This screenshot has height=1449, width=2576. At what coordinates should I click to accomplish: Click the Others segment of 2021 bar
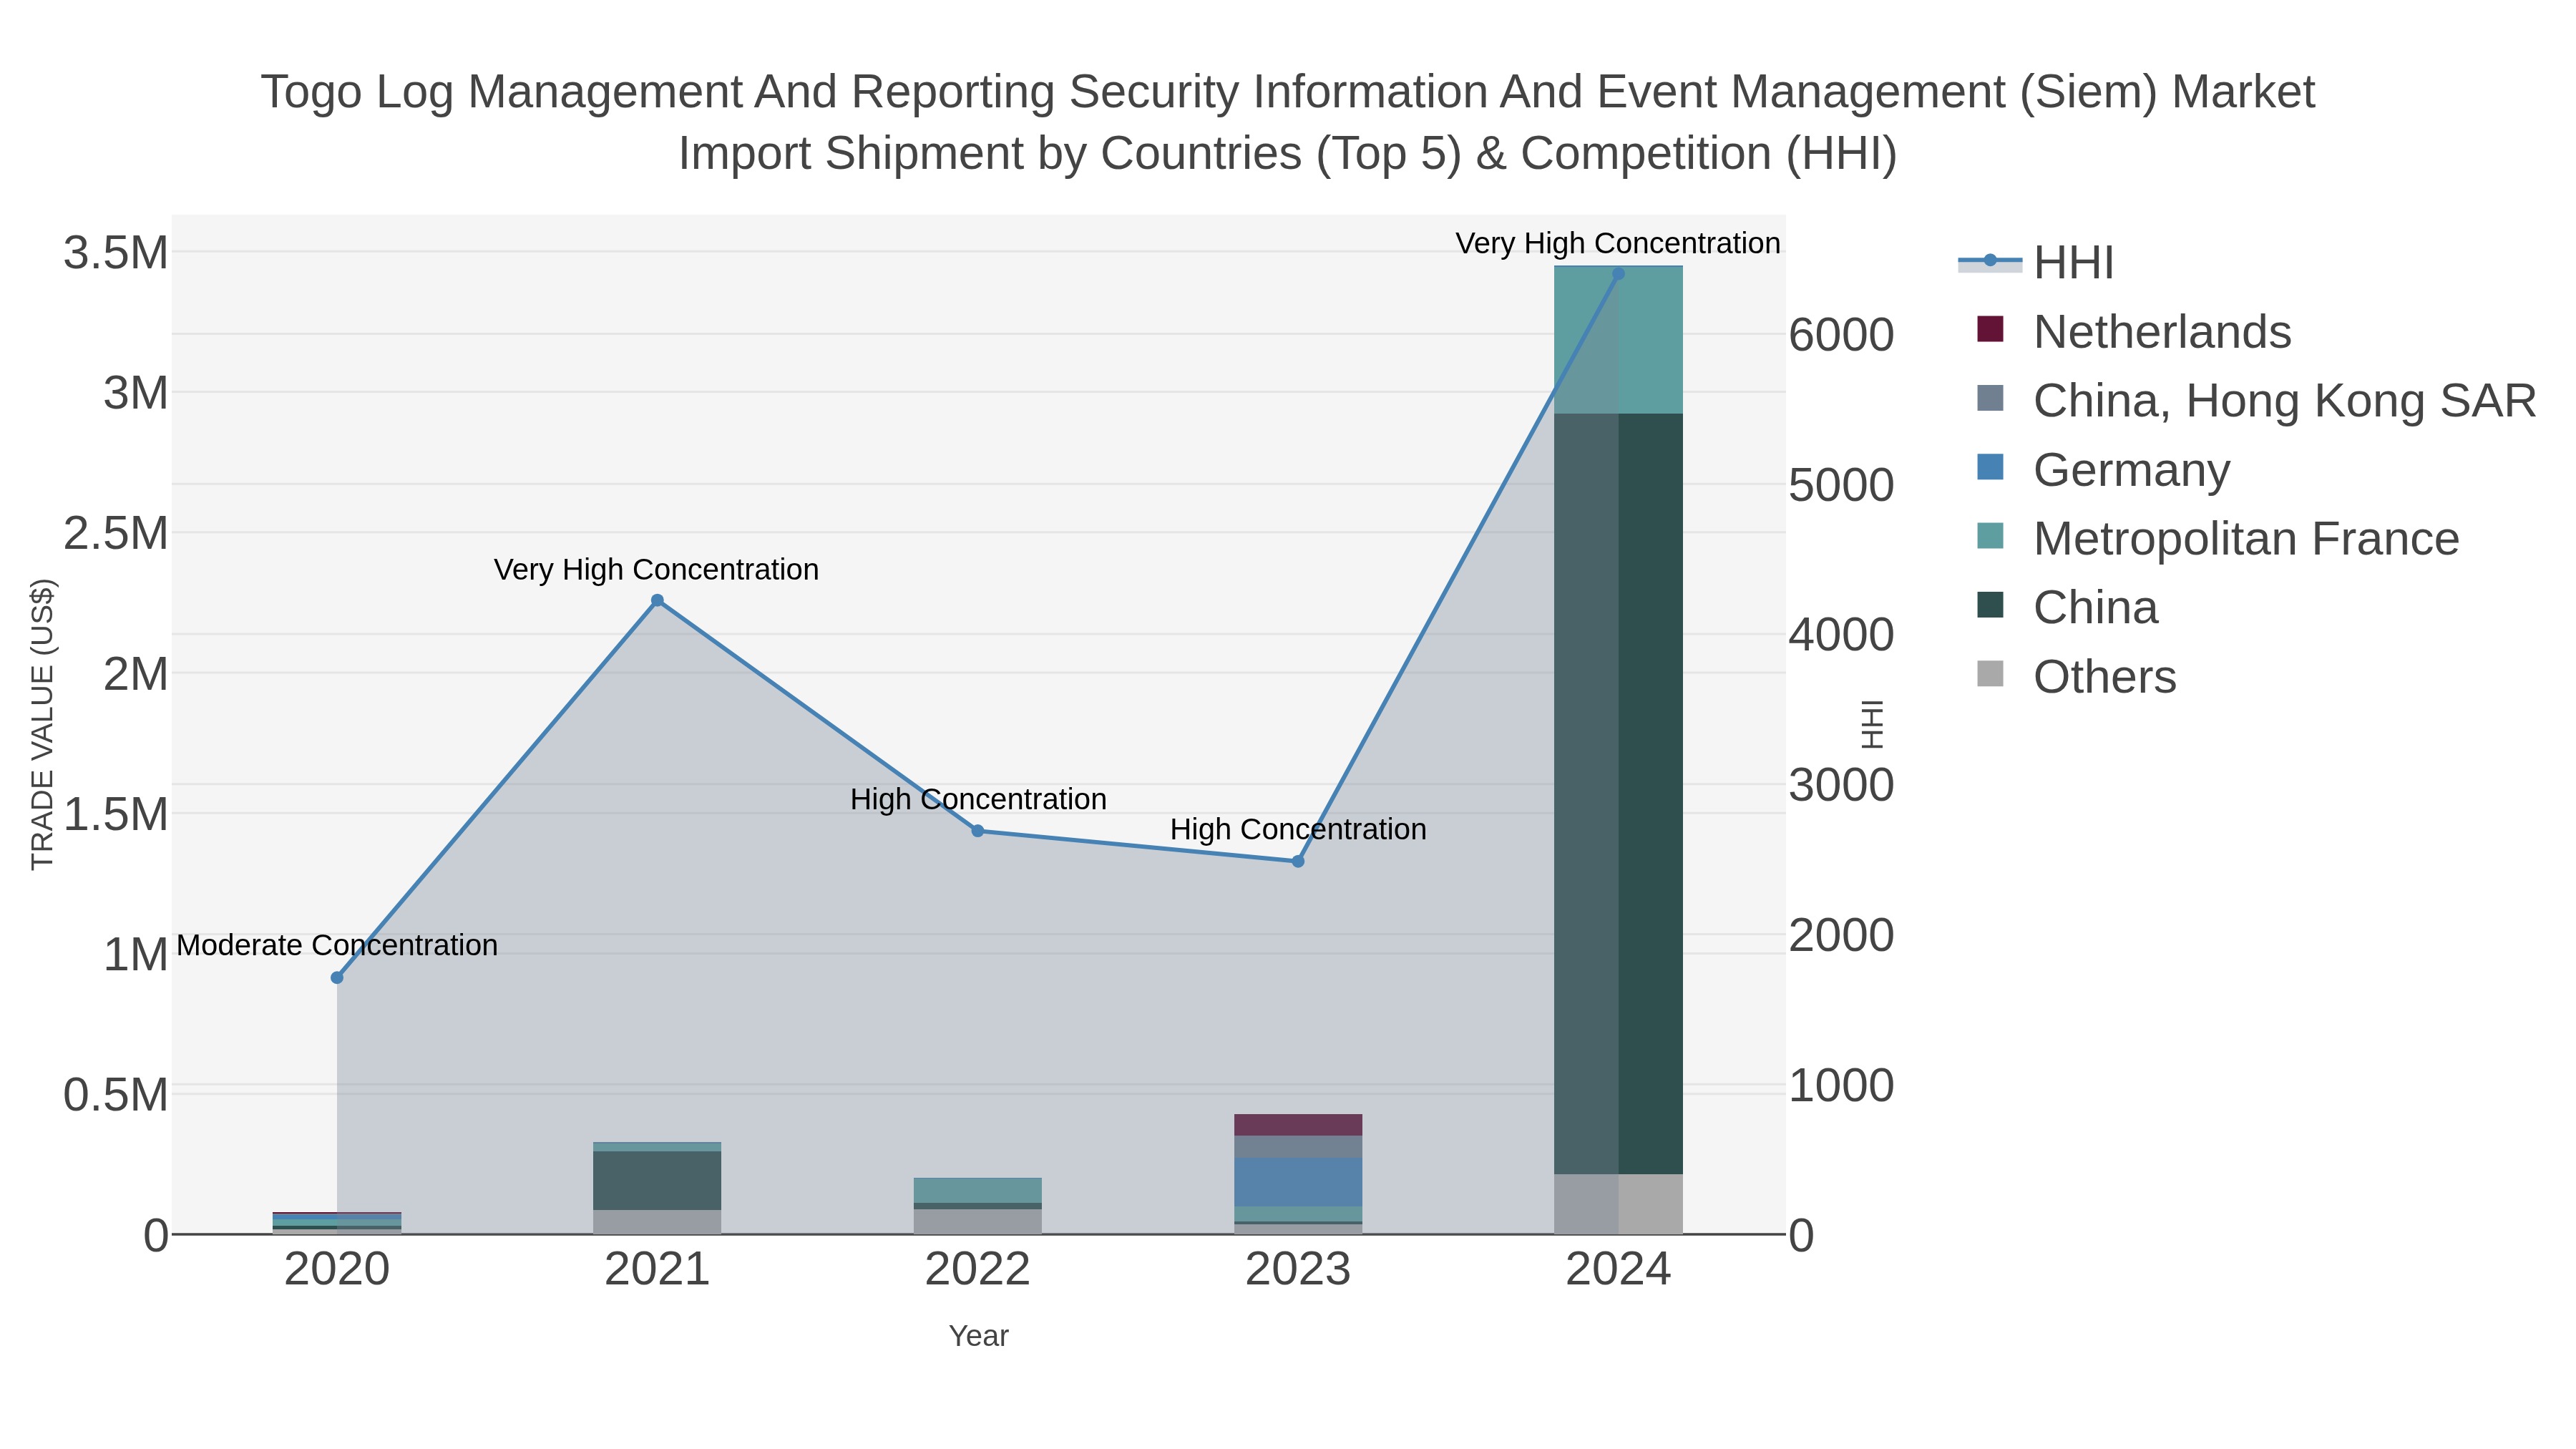coord(657,1222)
